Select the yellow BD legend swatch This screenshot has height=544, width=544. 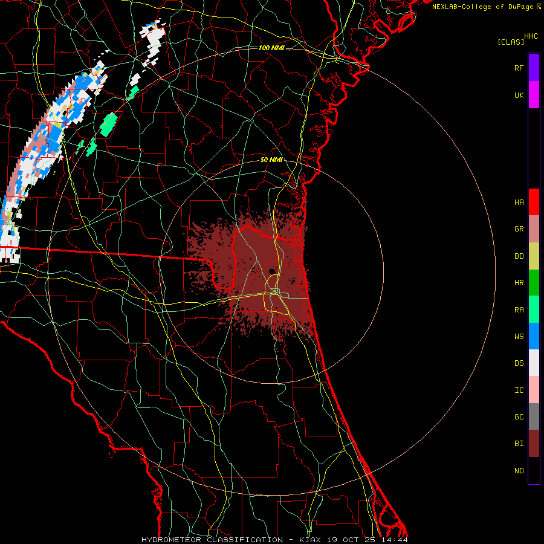pos(534,256)
